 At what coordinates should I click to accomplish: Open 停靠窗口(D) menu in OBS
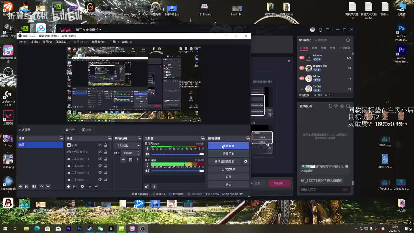63,42
